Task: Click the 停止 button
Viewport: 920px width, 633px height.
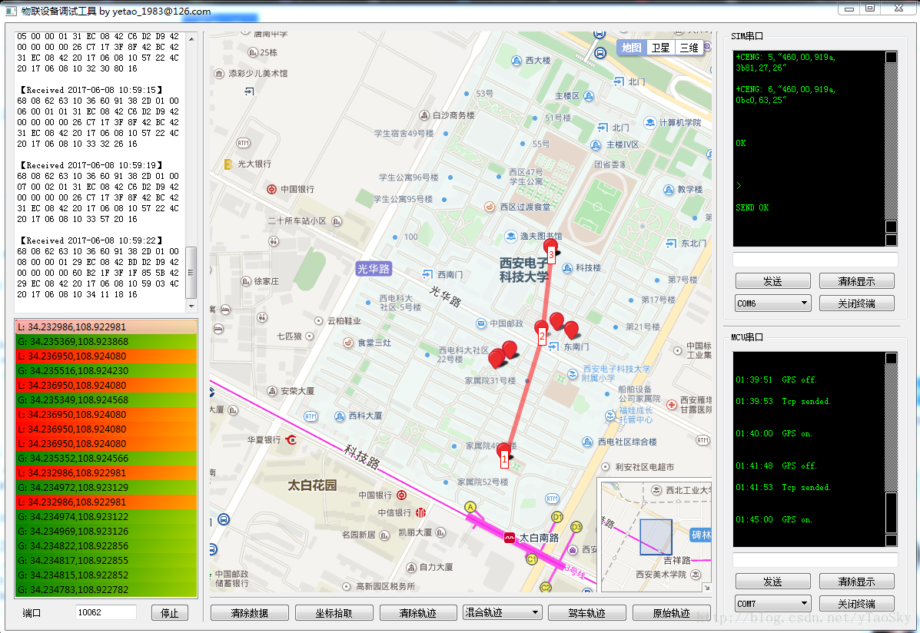Action: tap(170, 612)
